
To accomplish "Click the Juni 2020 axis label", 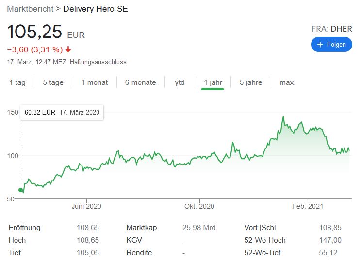I will 86,206.
